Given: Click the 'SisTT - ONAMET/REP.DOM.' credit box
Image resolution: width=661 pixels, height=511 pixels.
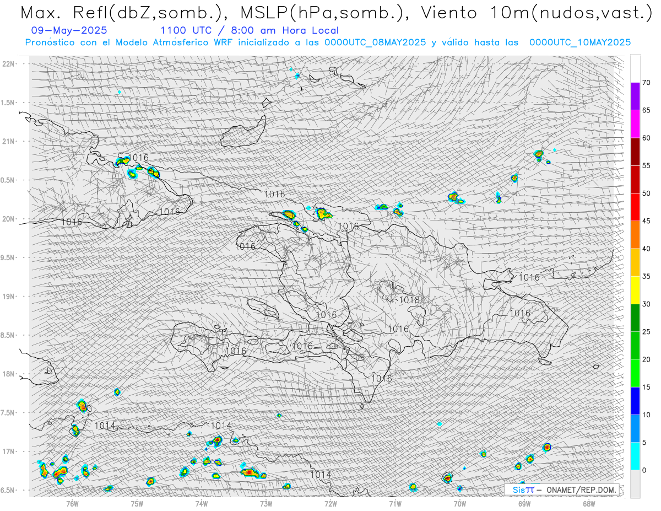Looking at the screenshot, I should [562, 490].
